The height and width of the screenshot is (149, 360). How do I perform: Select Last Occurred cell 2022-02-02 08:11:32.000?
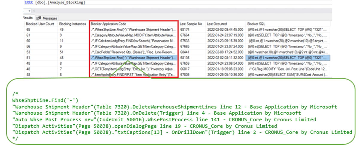226,57
